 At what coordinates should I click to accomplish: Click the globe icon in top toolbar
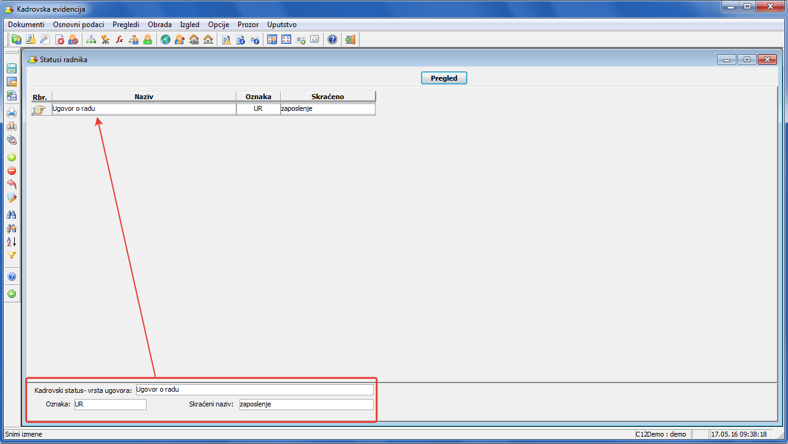click(165, 39)
